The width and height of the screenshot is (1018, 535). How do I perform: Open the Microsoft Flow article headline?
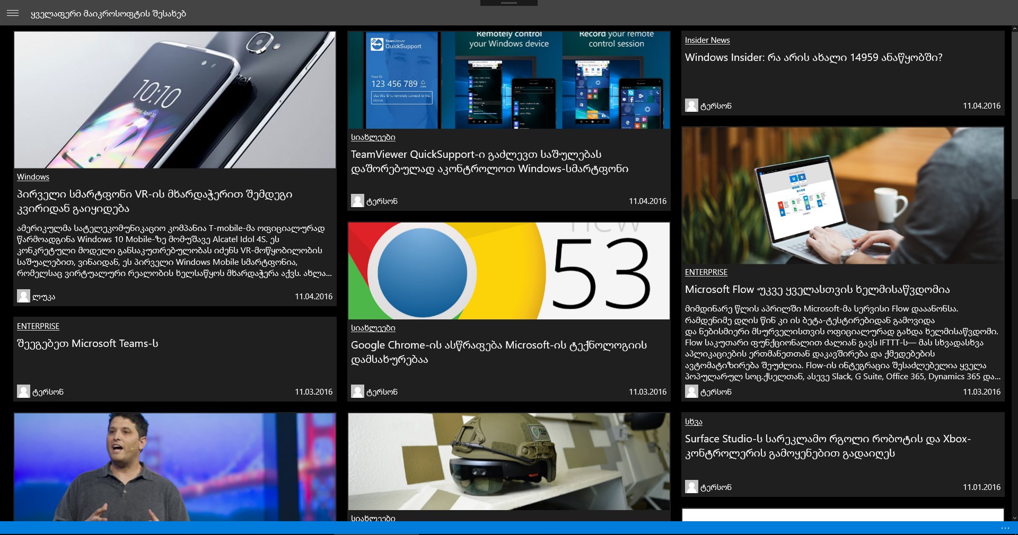[x=817, y=289]
